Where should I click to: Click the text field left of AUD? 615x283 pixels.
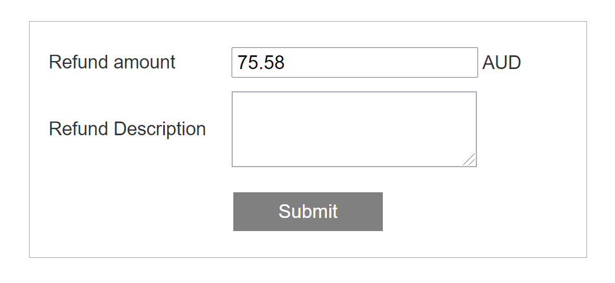354,62
